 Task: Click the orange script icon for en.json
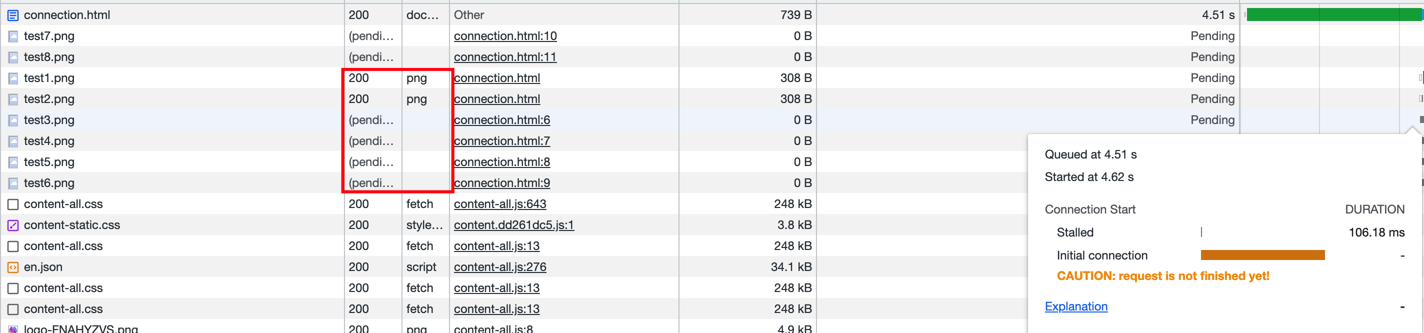pos(12,267)
